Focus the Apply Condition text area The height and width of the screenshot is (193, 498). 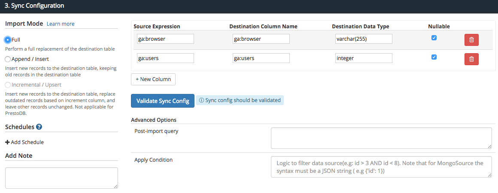pyautogui.click(x=381, y=167)
